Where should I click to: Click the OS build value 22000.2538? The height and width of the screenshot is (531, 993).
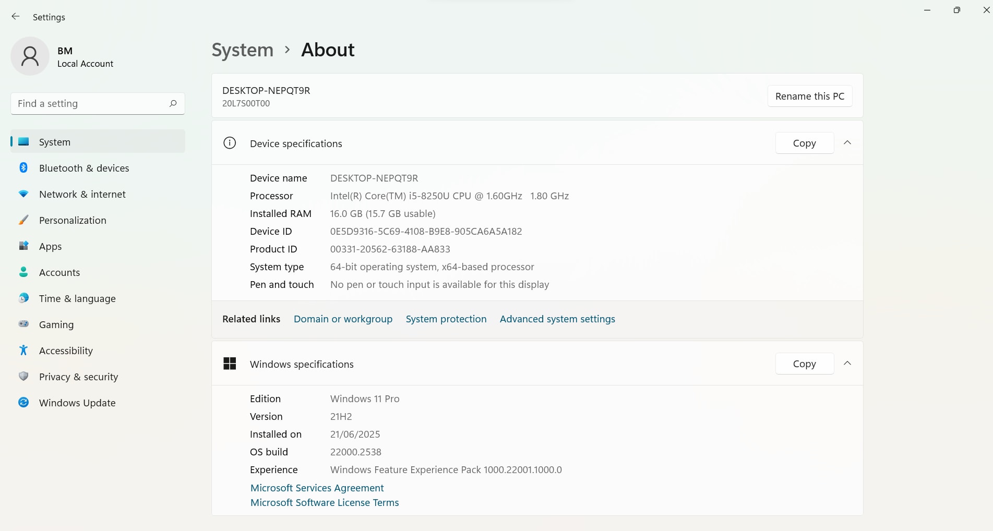[356, 452]
